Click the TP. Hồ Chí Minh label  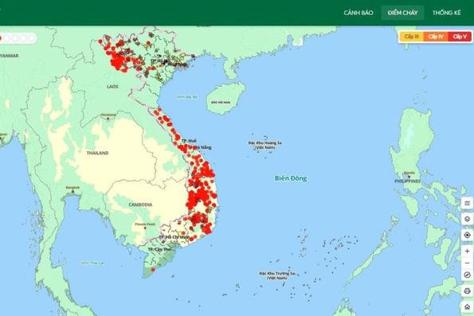click(174, 237)
